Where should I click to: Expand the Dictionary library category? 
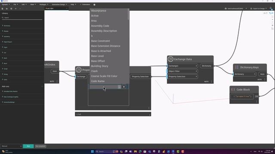point(7,26)
